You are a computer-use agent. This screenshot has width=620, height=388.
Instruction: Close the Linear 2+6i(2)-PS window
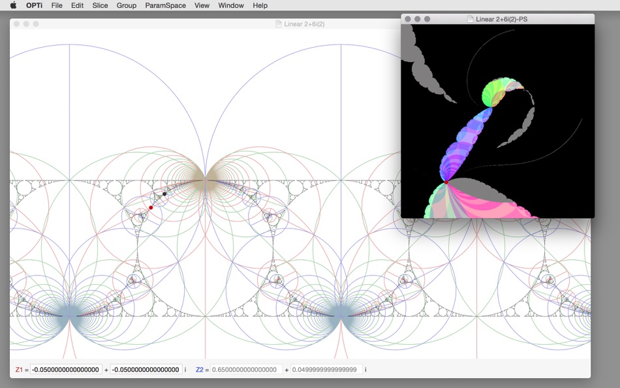tap(408, 19)
